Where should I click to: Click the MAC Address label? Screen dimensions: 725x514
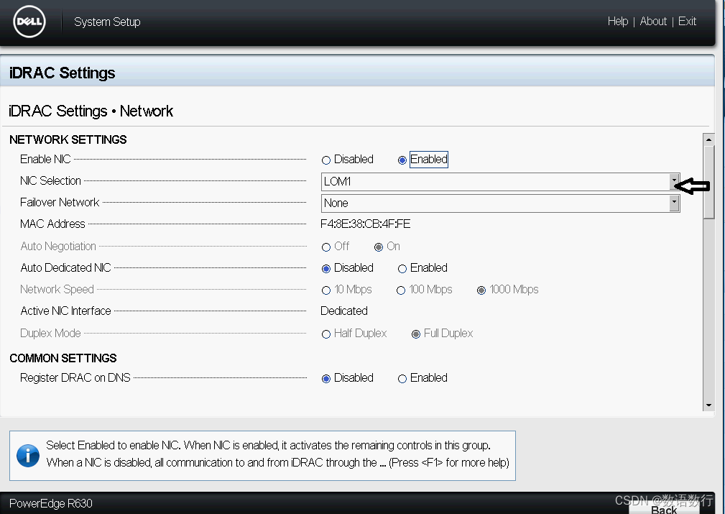click(x=52, y=224)
